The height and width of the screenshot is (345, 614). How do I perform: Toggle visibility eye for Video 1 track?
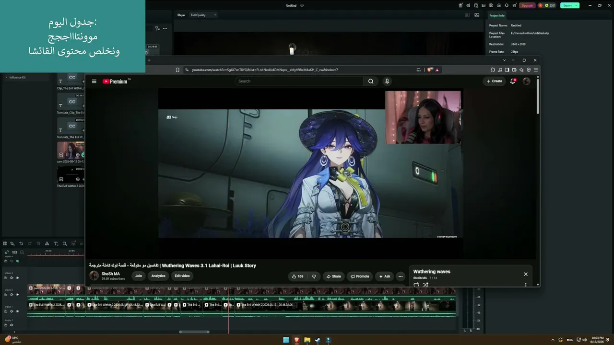click(17, 311)
